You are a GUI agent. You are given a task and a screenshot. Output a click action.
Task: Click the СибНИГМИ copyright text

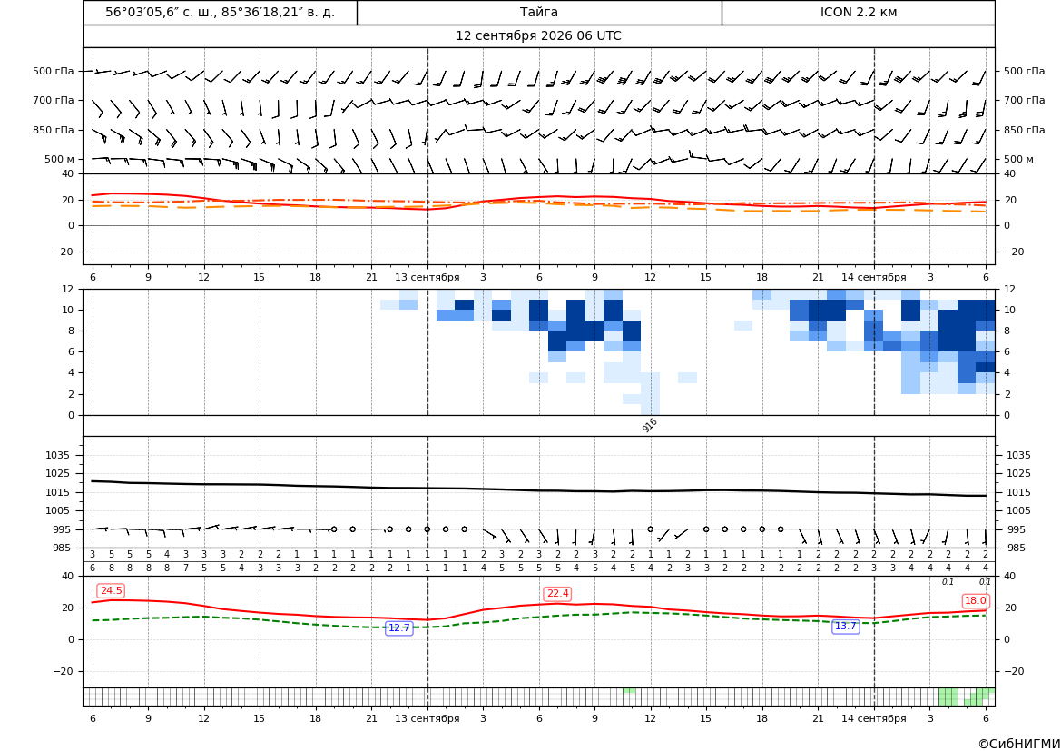tap(1019, 744)
